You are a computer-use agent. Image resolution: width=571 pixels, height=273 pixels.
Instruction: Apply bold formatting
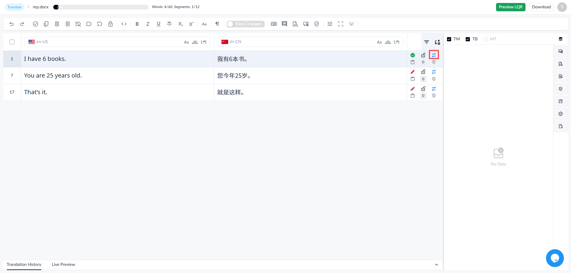tap(137, 24)
